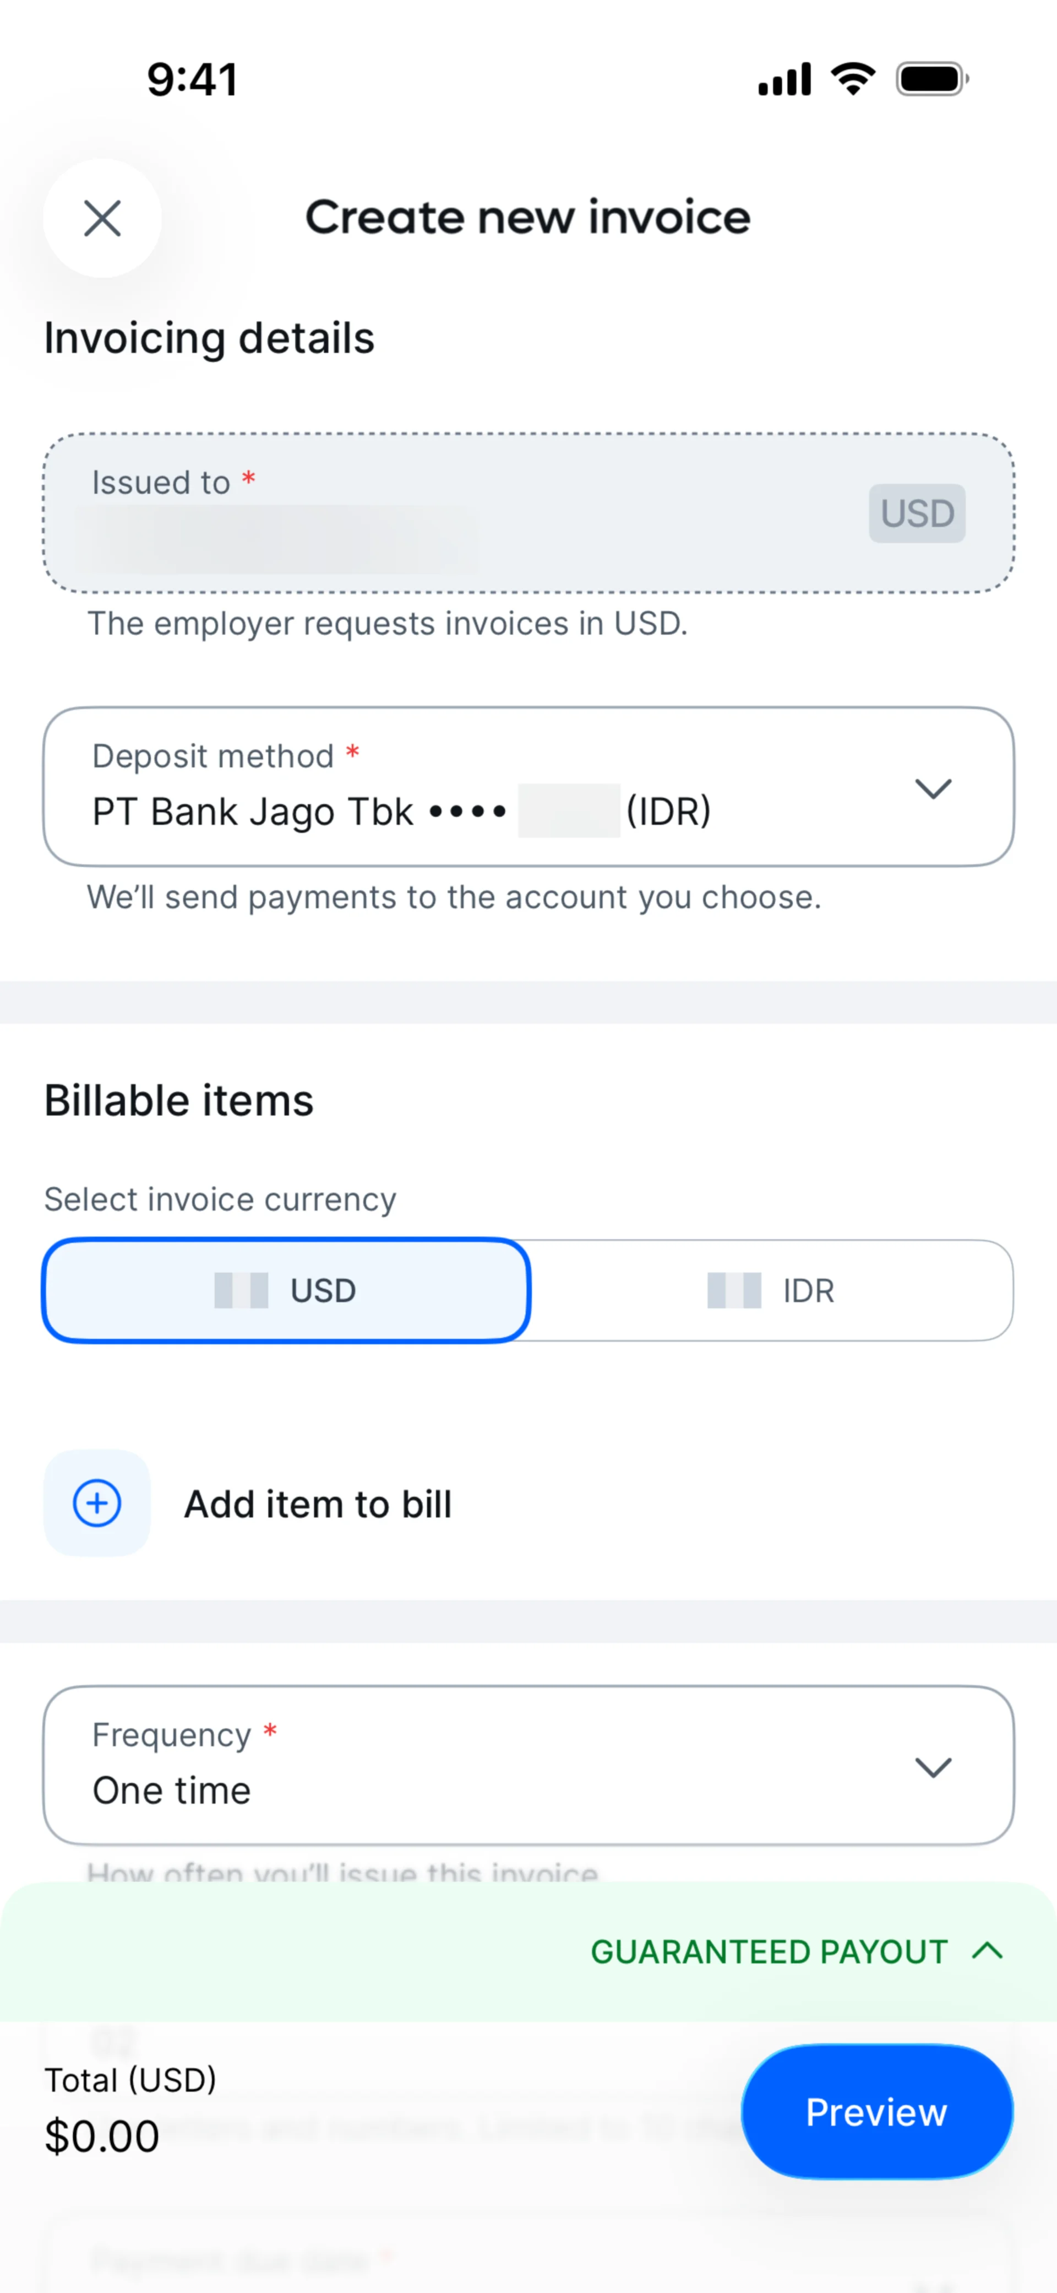Viewport: 1057px width, 2293px height.
Task: Tap the battery icon in status bar
Action: (x=931, y=79)
